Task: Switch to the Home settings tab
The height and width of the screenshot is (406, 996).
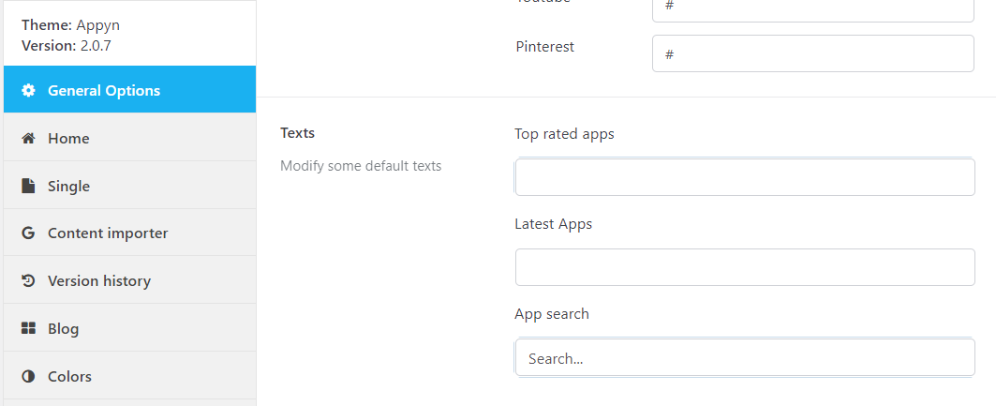Action: 129,137
